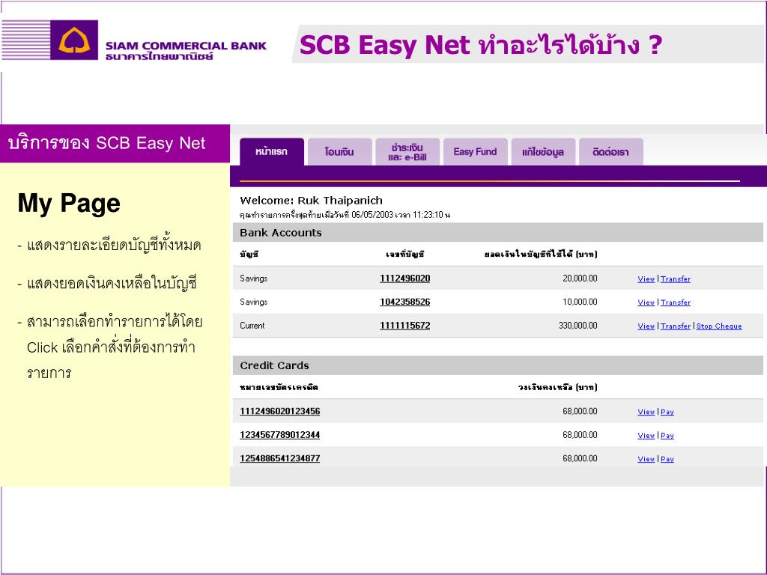This screenshot has height=575, width=767.
Task: View credit card 1112496020123456 details
Action: pos(646,412)
